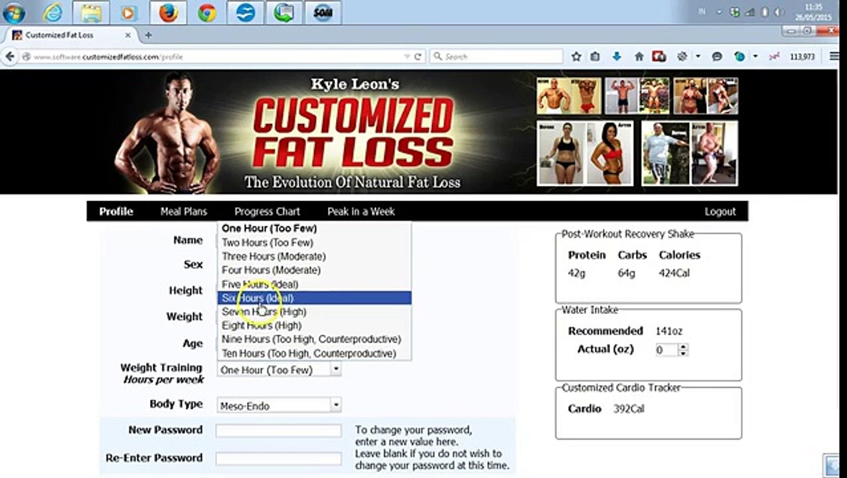Click the 113,973 Alexa rank number
Screen dimensions: 847x478
(x=802, y=57)
